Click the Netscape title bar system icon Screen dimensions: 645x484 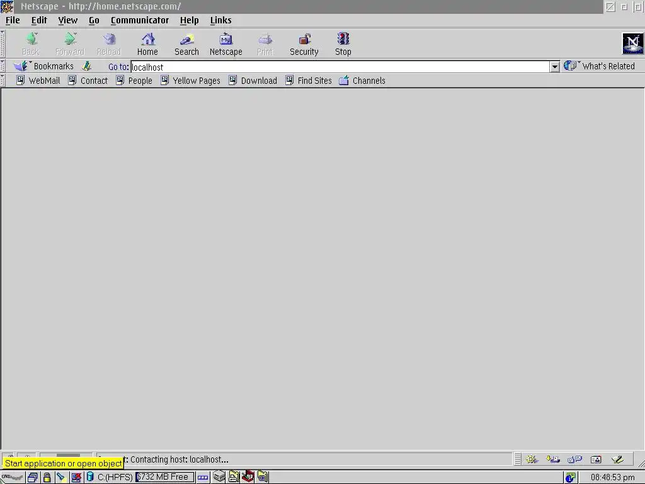tap(7, 6)
